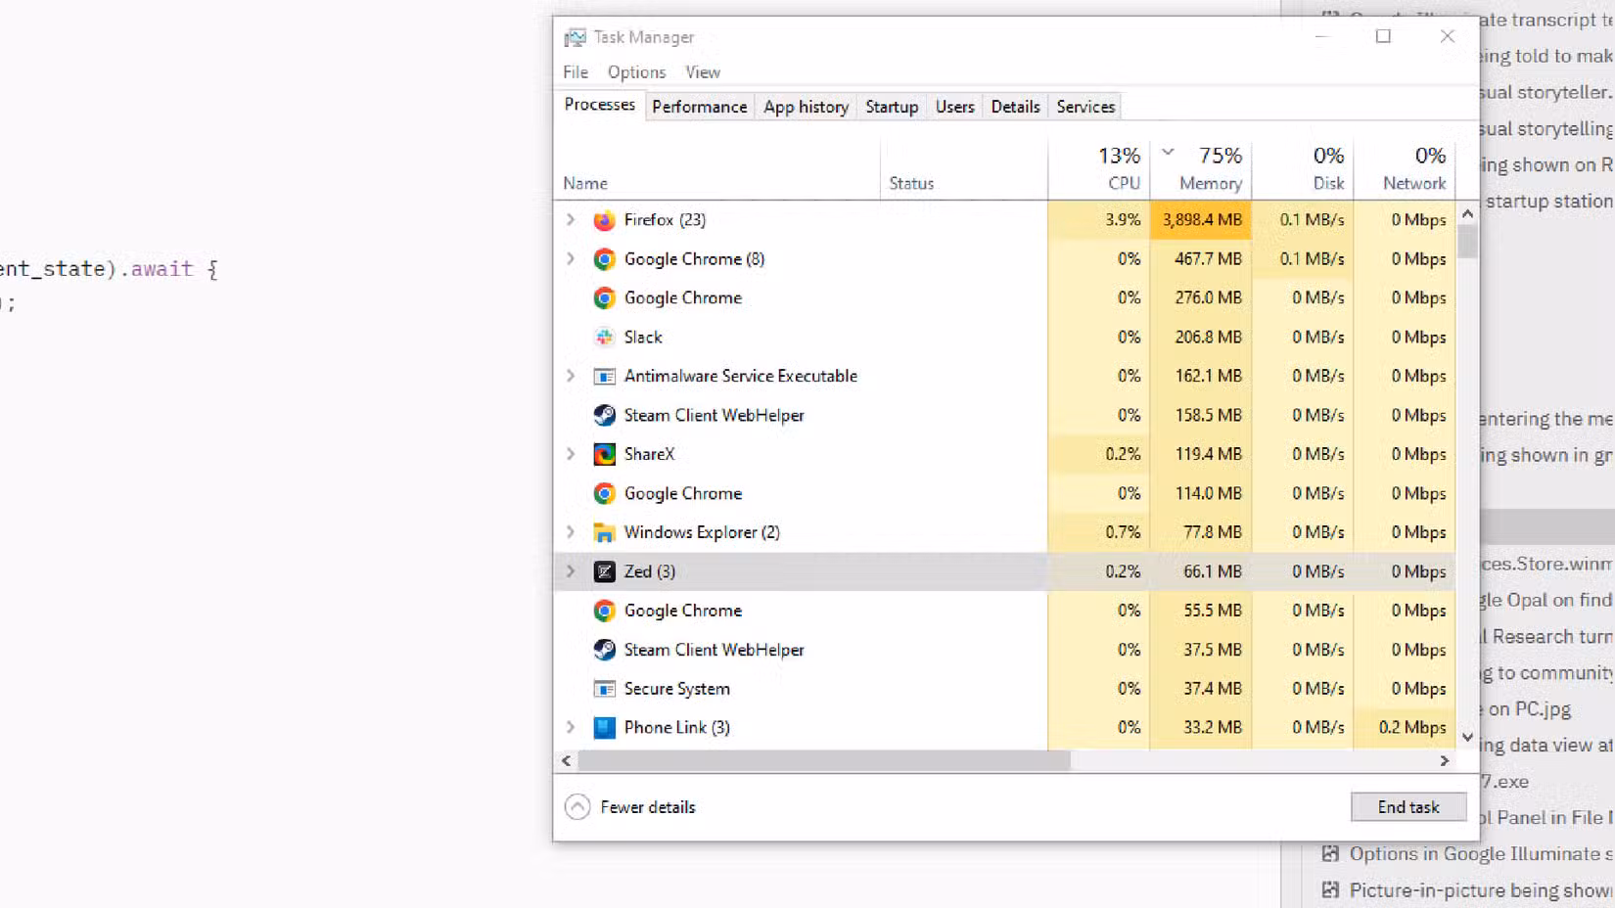Click the vertical scrollbar up arrow
The height and width of the screenshot is (908, 1615).
[x=1467, y=213]
